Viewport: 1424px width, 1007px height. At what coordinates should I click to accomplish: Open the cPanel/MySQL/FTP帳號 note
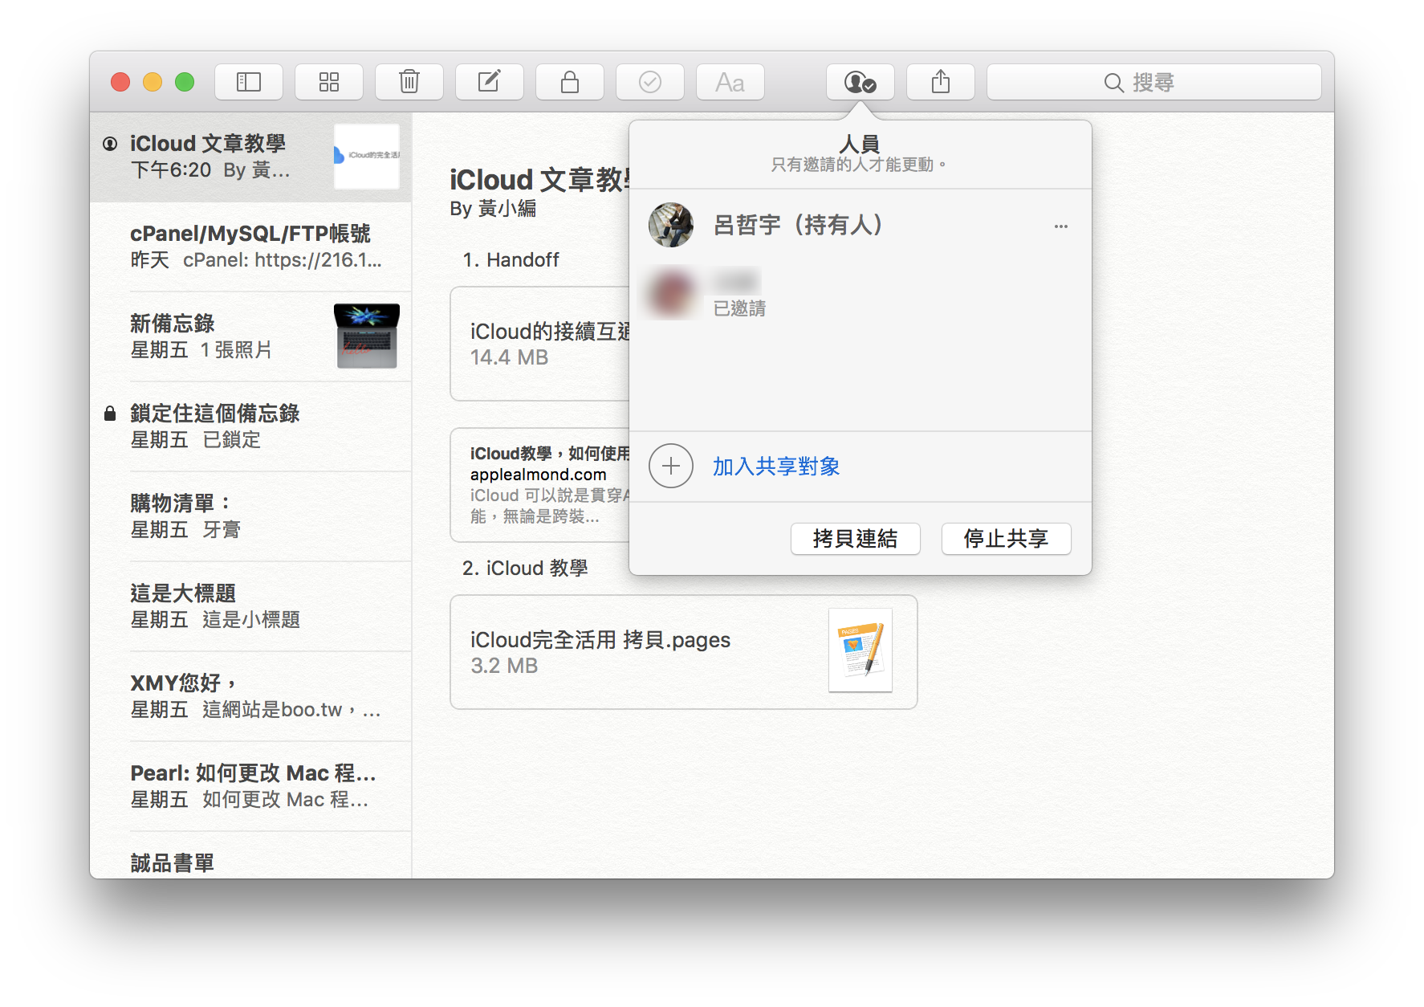(250, 247)
